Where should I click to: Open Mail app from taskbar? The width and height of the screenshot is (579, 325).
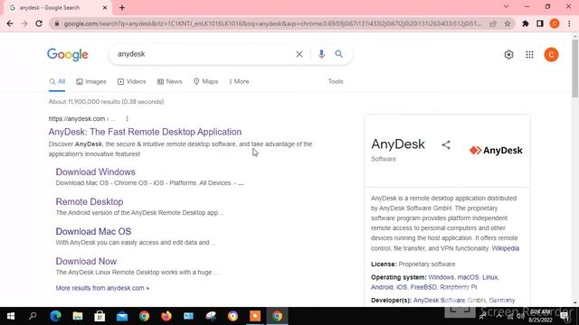point(122,316)
